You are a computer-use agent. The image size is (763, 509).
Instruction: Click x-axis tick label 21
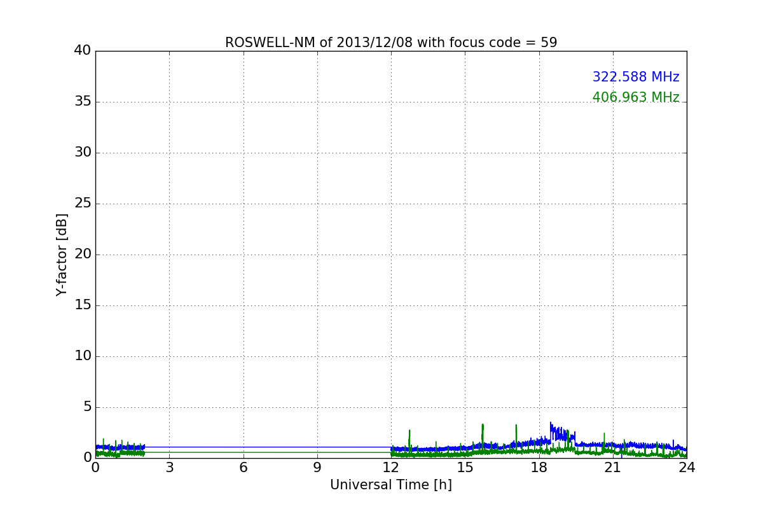coord(613,468)
